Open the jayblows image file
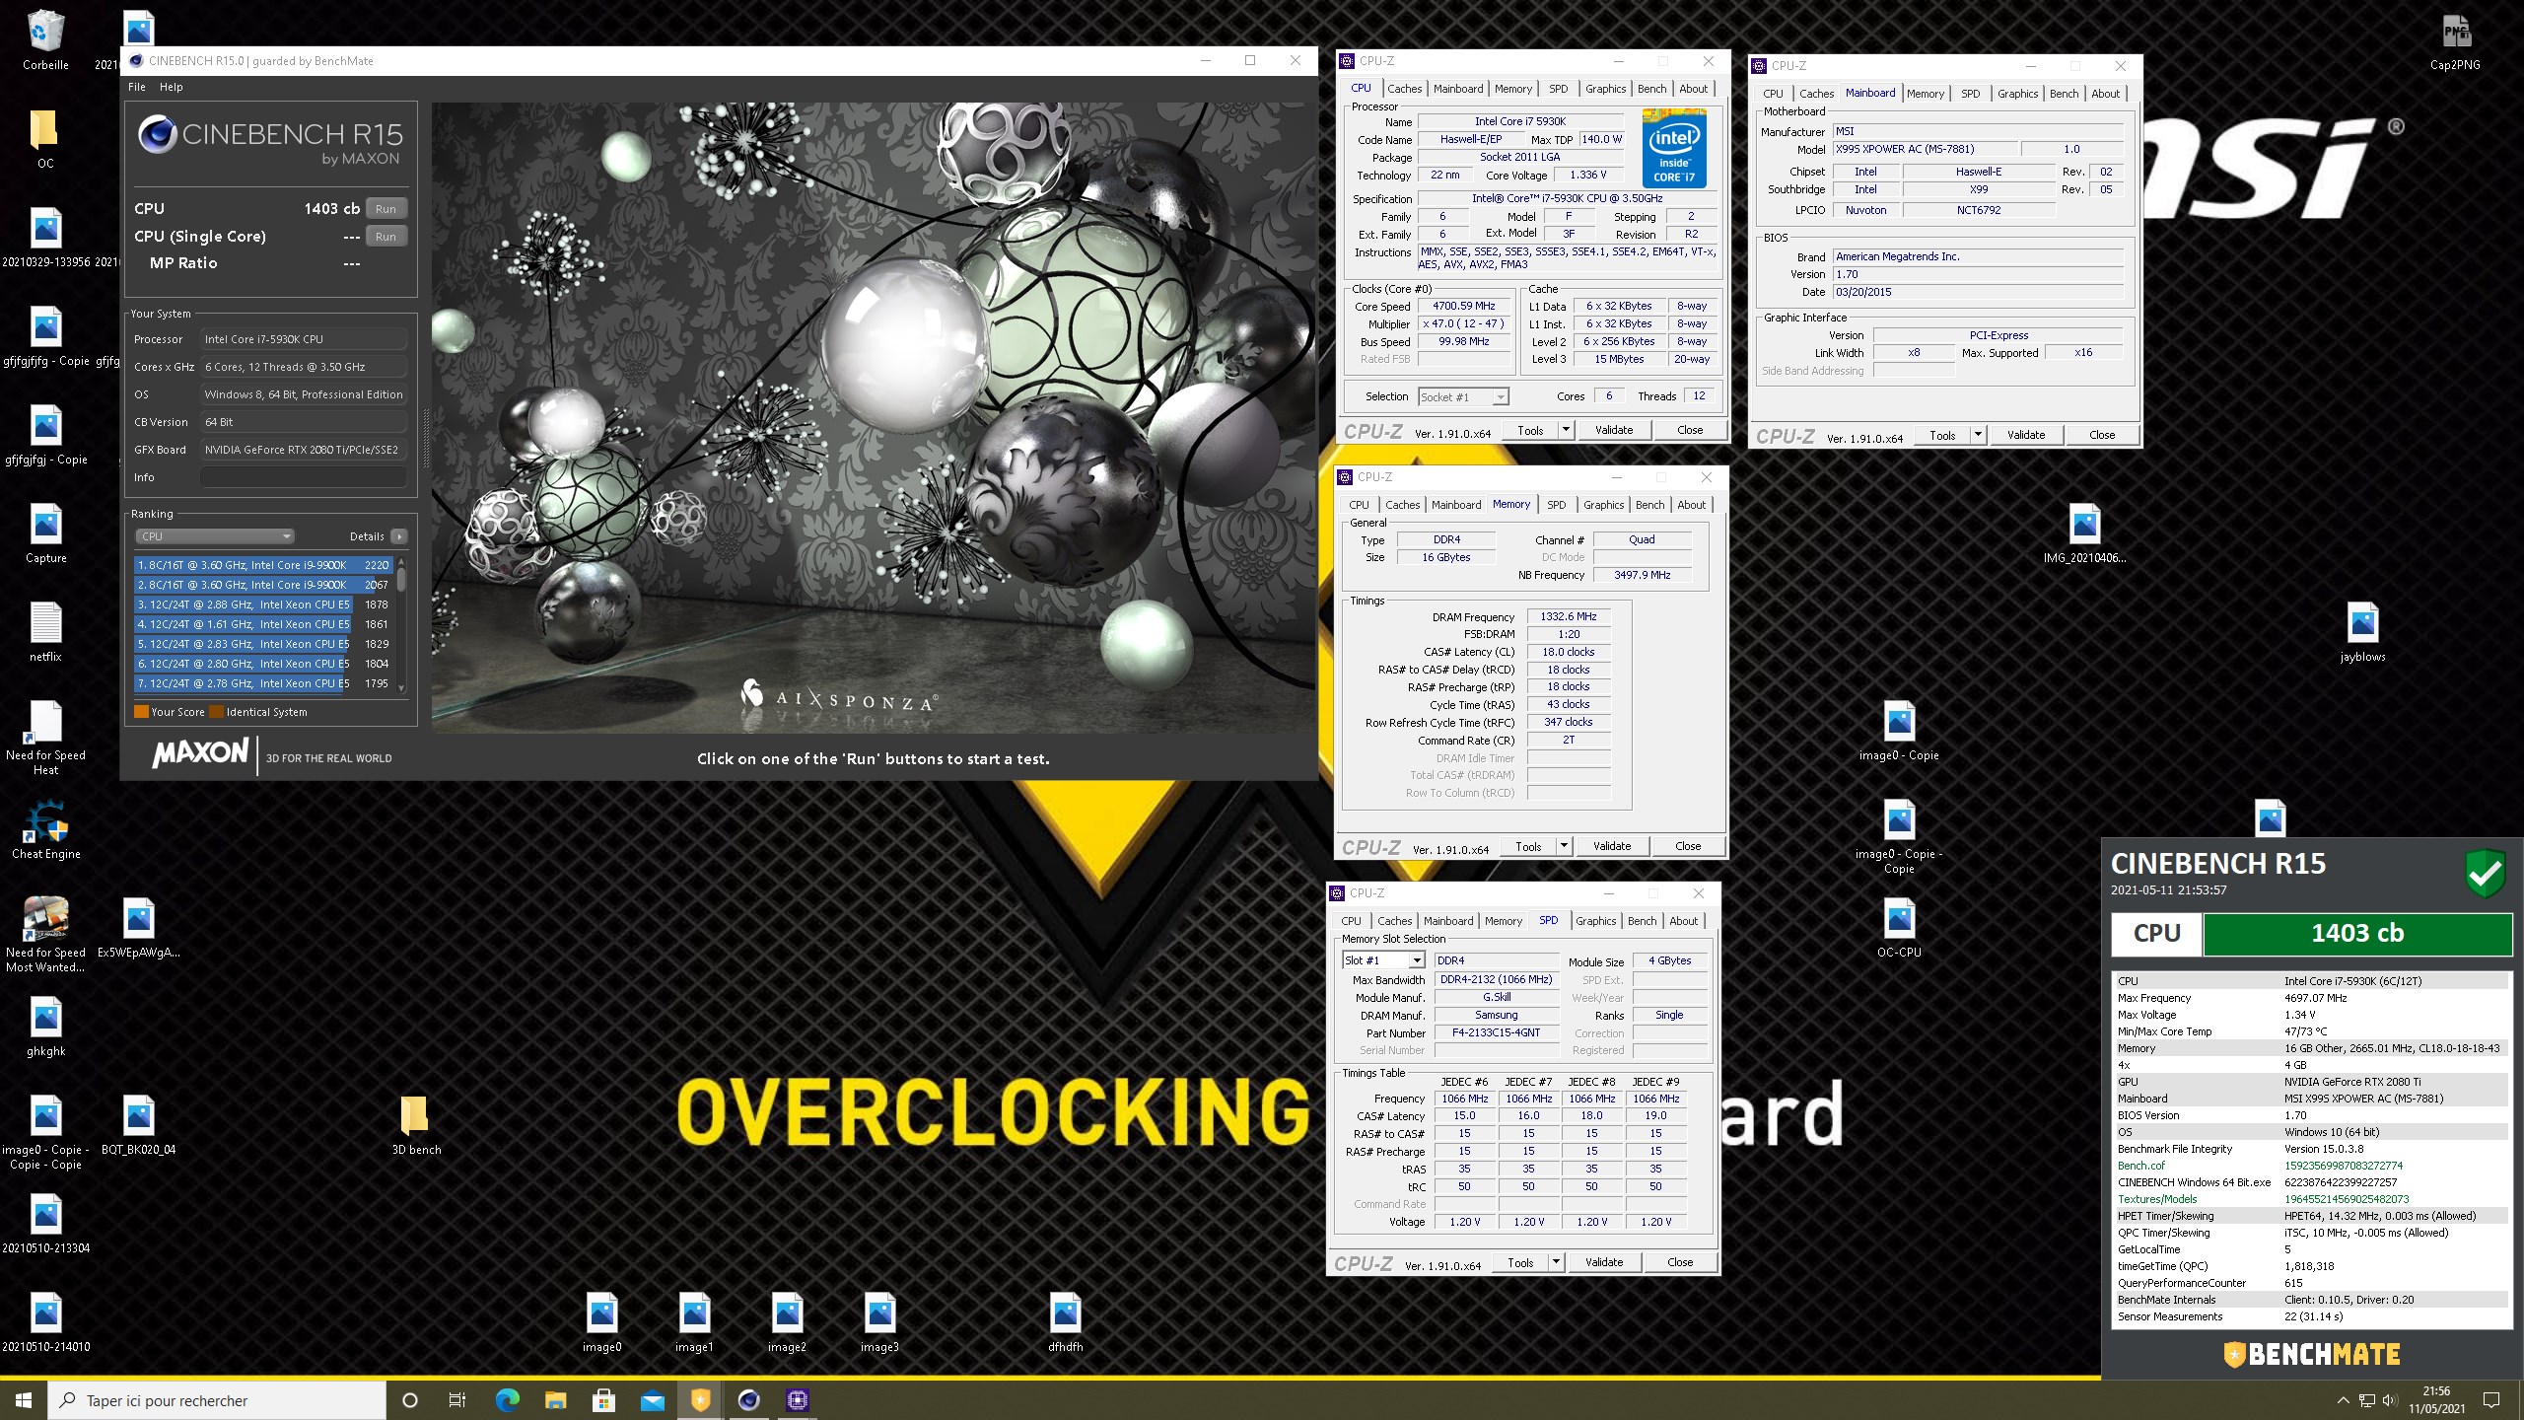Image resolution: width=2524 pixels, height=1420 pixels. (x=2363, y=632)
